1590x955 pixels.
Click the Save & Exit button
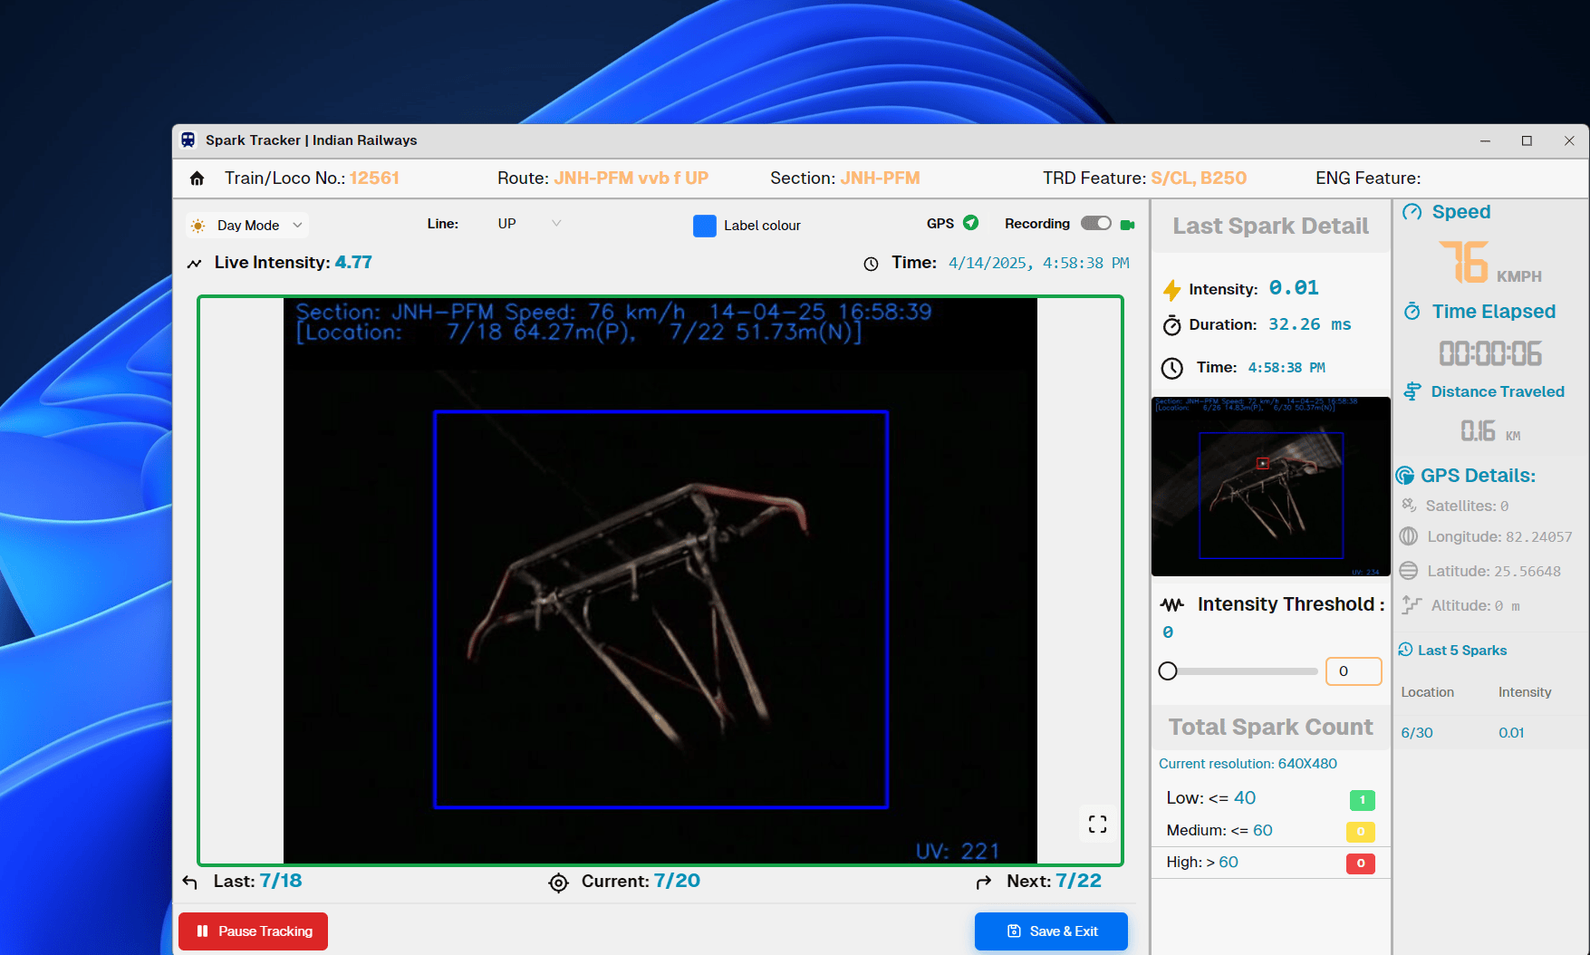pos(1051,931)
